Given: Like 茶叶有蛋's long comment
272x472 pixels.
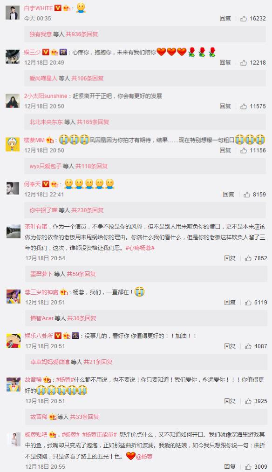Looking at the screenshot, I should point(248,258).
